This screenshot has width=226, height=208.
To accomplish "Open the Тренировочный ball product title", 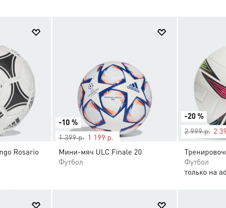I will [x=205, y=152].
